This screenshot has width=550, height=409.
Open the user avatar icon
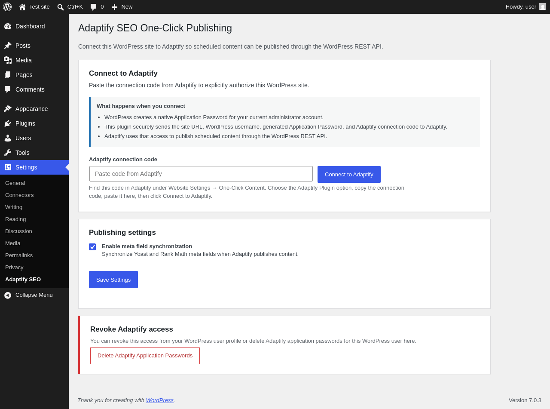[543, 6]
